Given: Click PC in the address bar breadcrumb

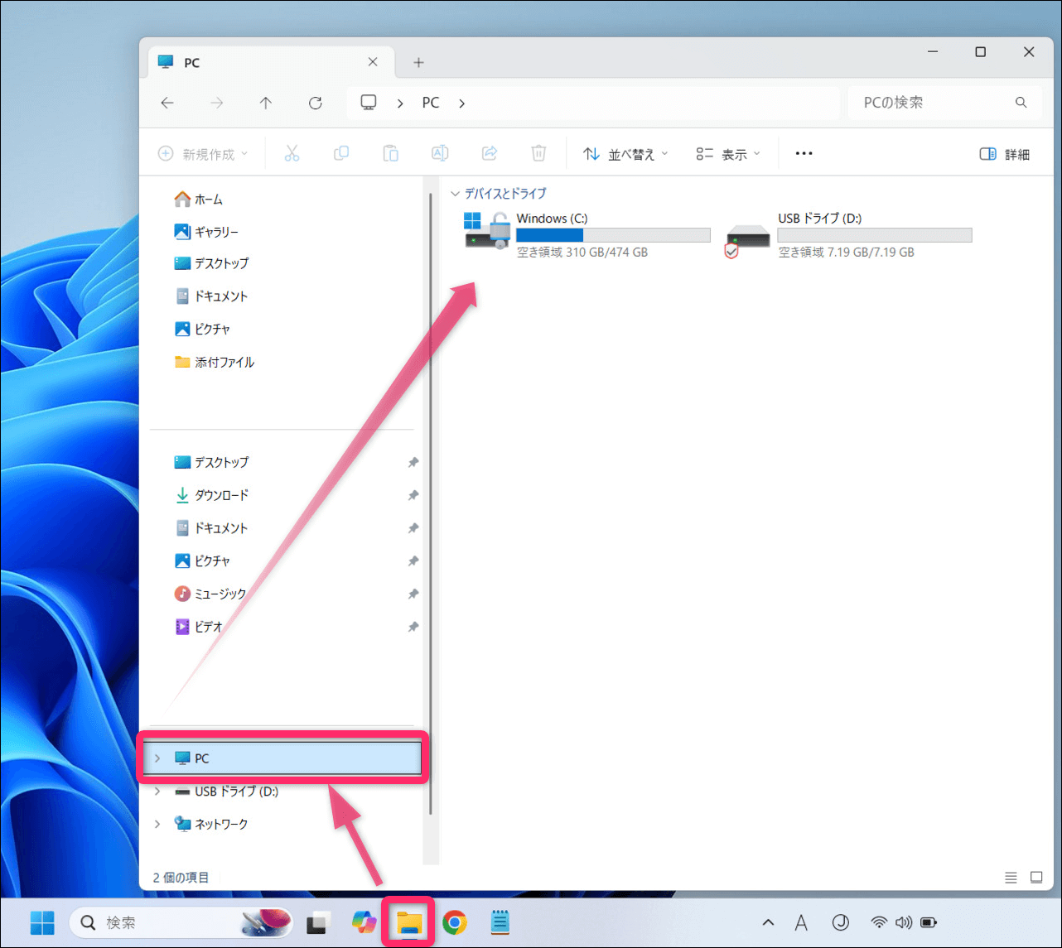Looking at the screenshot, I should 431,103.
